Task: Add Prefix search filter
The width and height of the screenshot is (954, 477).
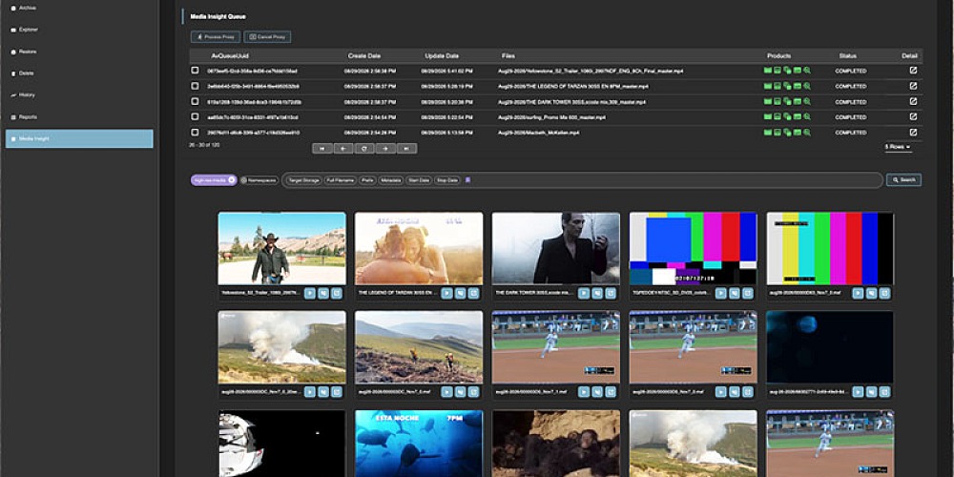Action: coord(367,180)
